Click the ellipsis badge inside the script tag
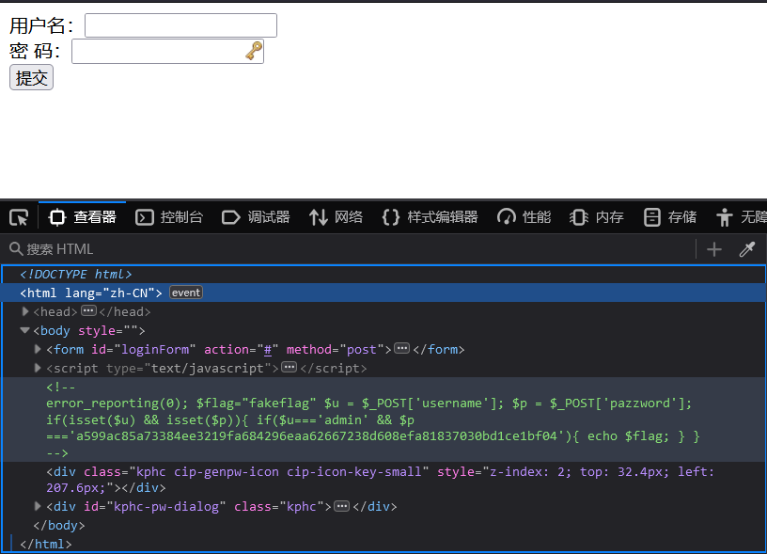767x554 pixels. tap(290, 367)
